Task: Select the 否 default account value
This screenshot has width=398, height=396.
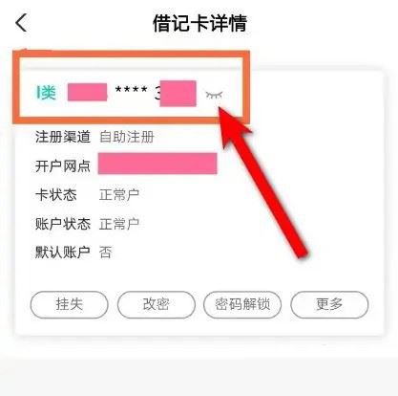Action: point(105,253)
